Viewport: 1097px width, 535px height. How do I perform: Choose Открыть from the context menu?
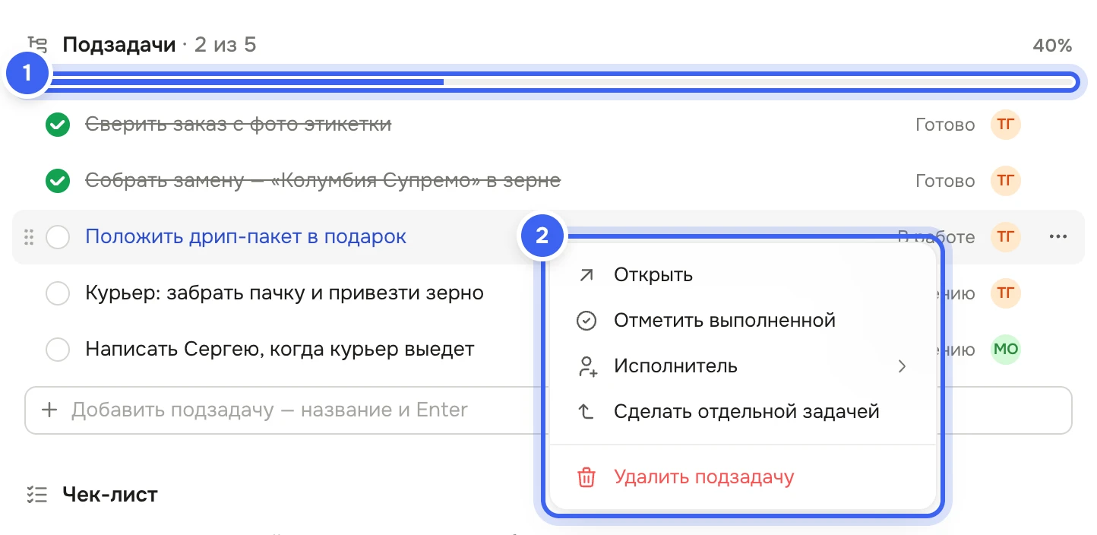pyautogui.click(x=743, y=275)
